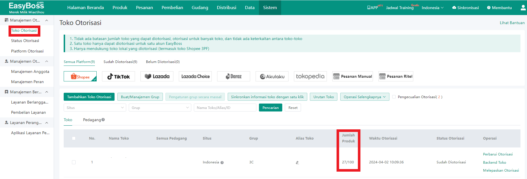This screenshot has height=179, width=527.
Task: Open Halaman Beranda menu
Action: point(86,8)
